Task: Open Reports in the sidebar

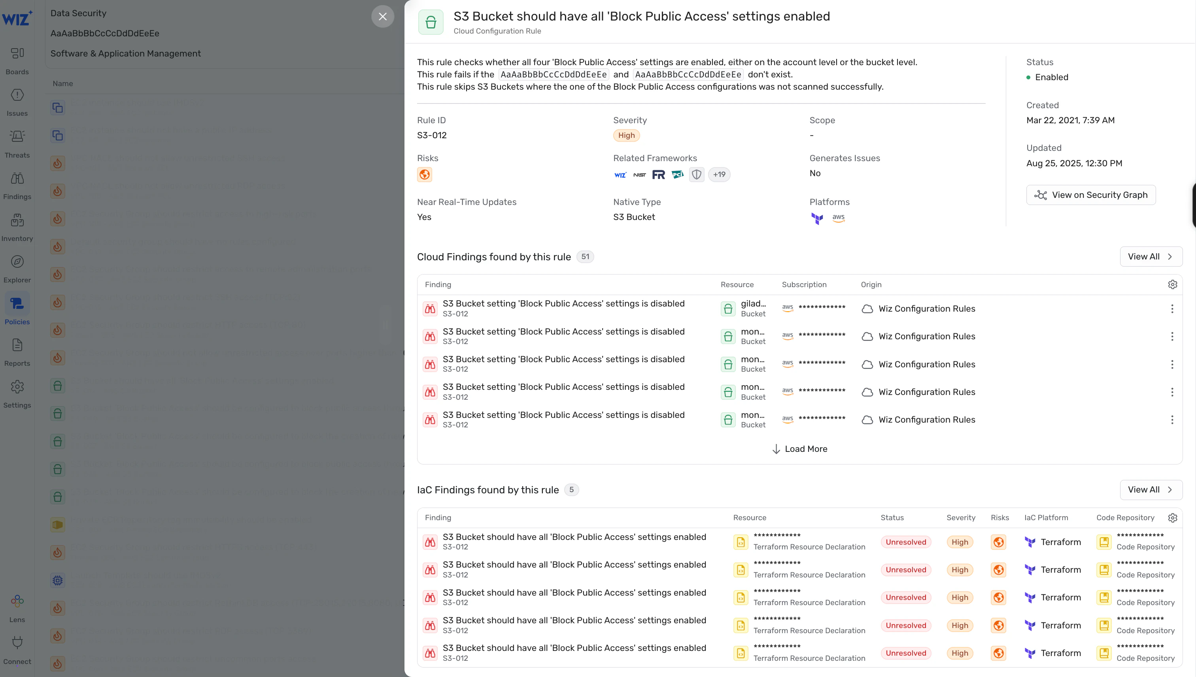Action: tap(17, 353)
